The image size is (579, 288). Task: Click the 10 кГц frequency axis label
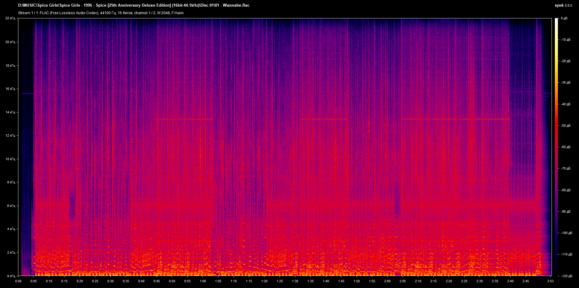pos(11,159)
